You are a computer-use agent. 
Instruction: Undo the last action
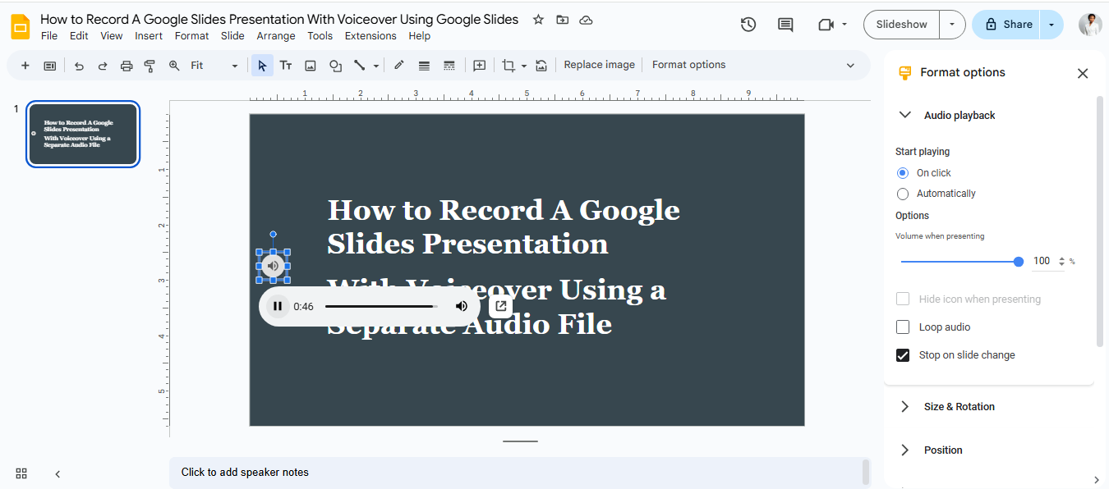(x=79, y=66)
